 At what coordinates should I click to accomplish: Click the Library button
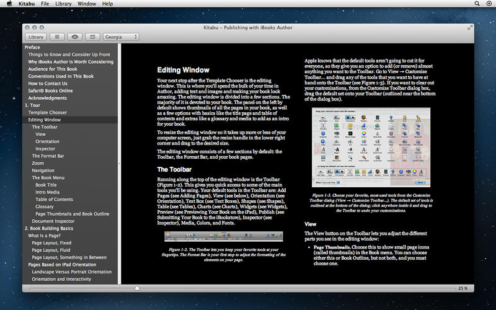point(36,37)
